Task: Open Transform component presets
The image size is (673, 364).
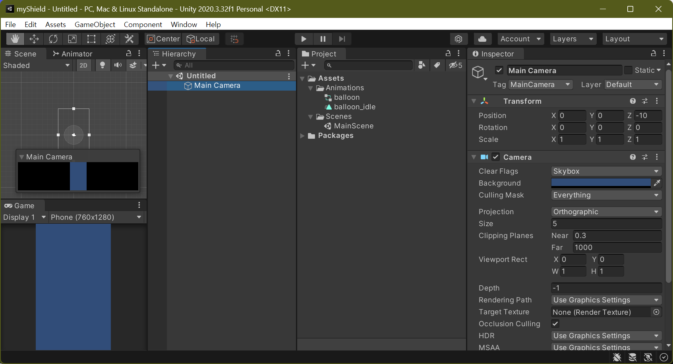Action: click(645, 101)
